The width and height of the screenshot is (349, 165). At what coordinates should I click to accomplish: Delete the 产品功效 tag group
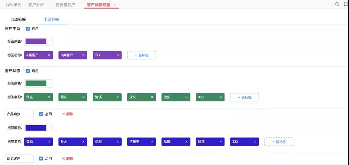(x=68, y=114)
